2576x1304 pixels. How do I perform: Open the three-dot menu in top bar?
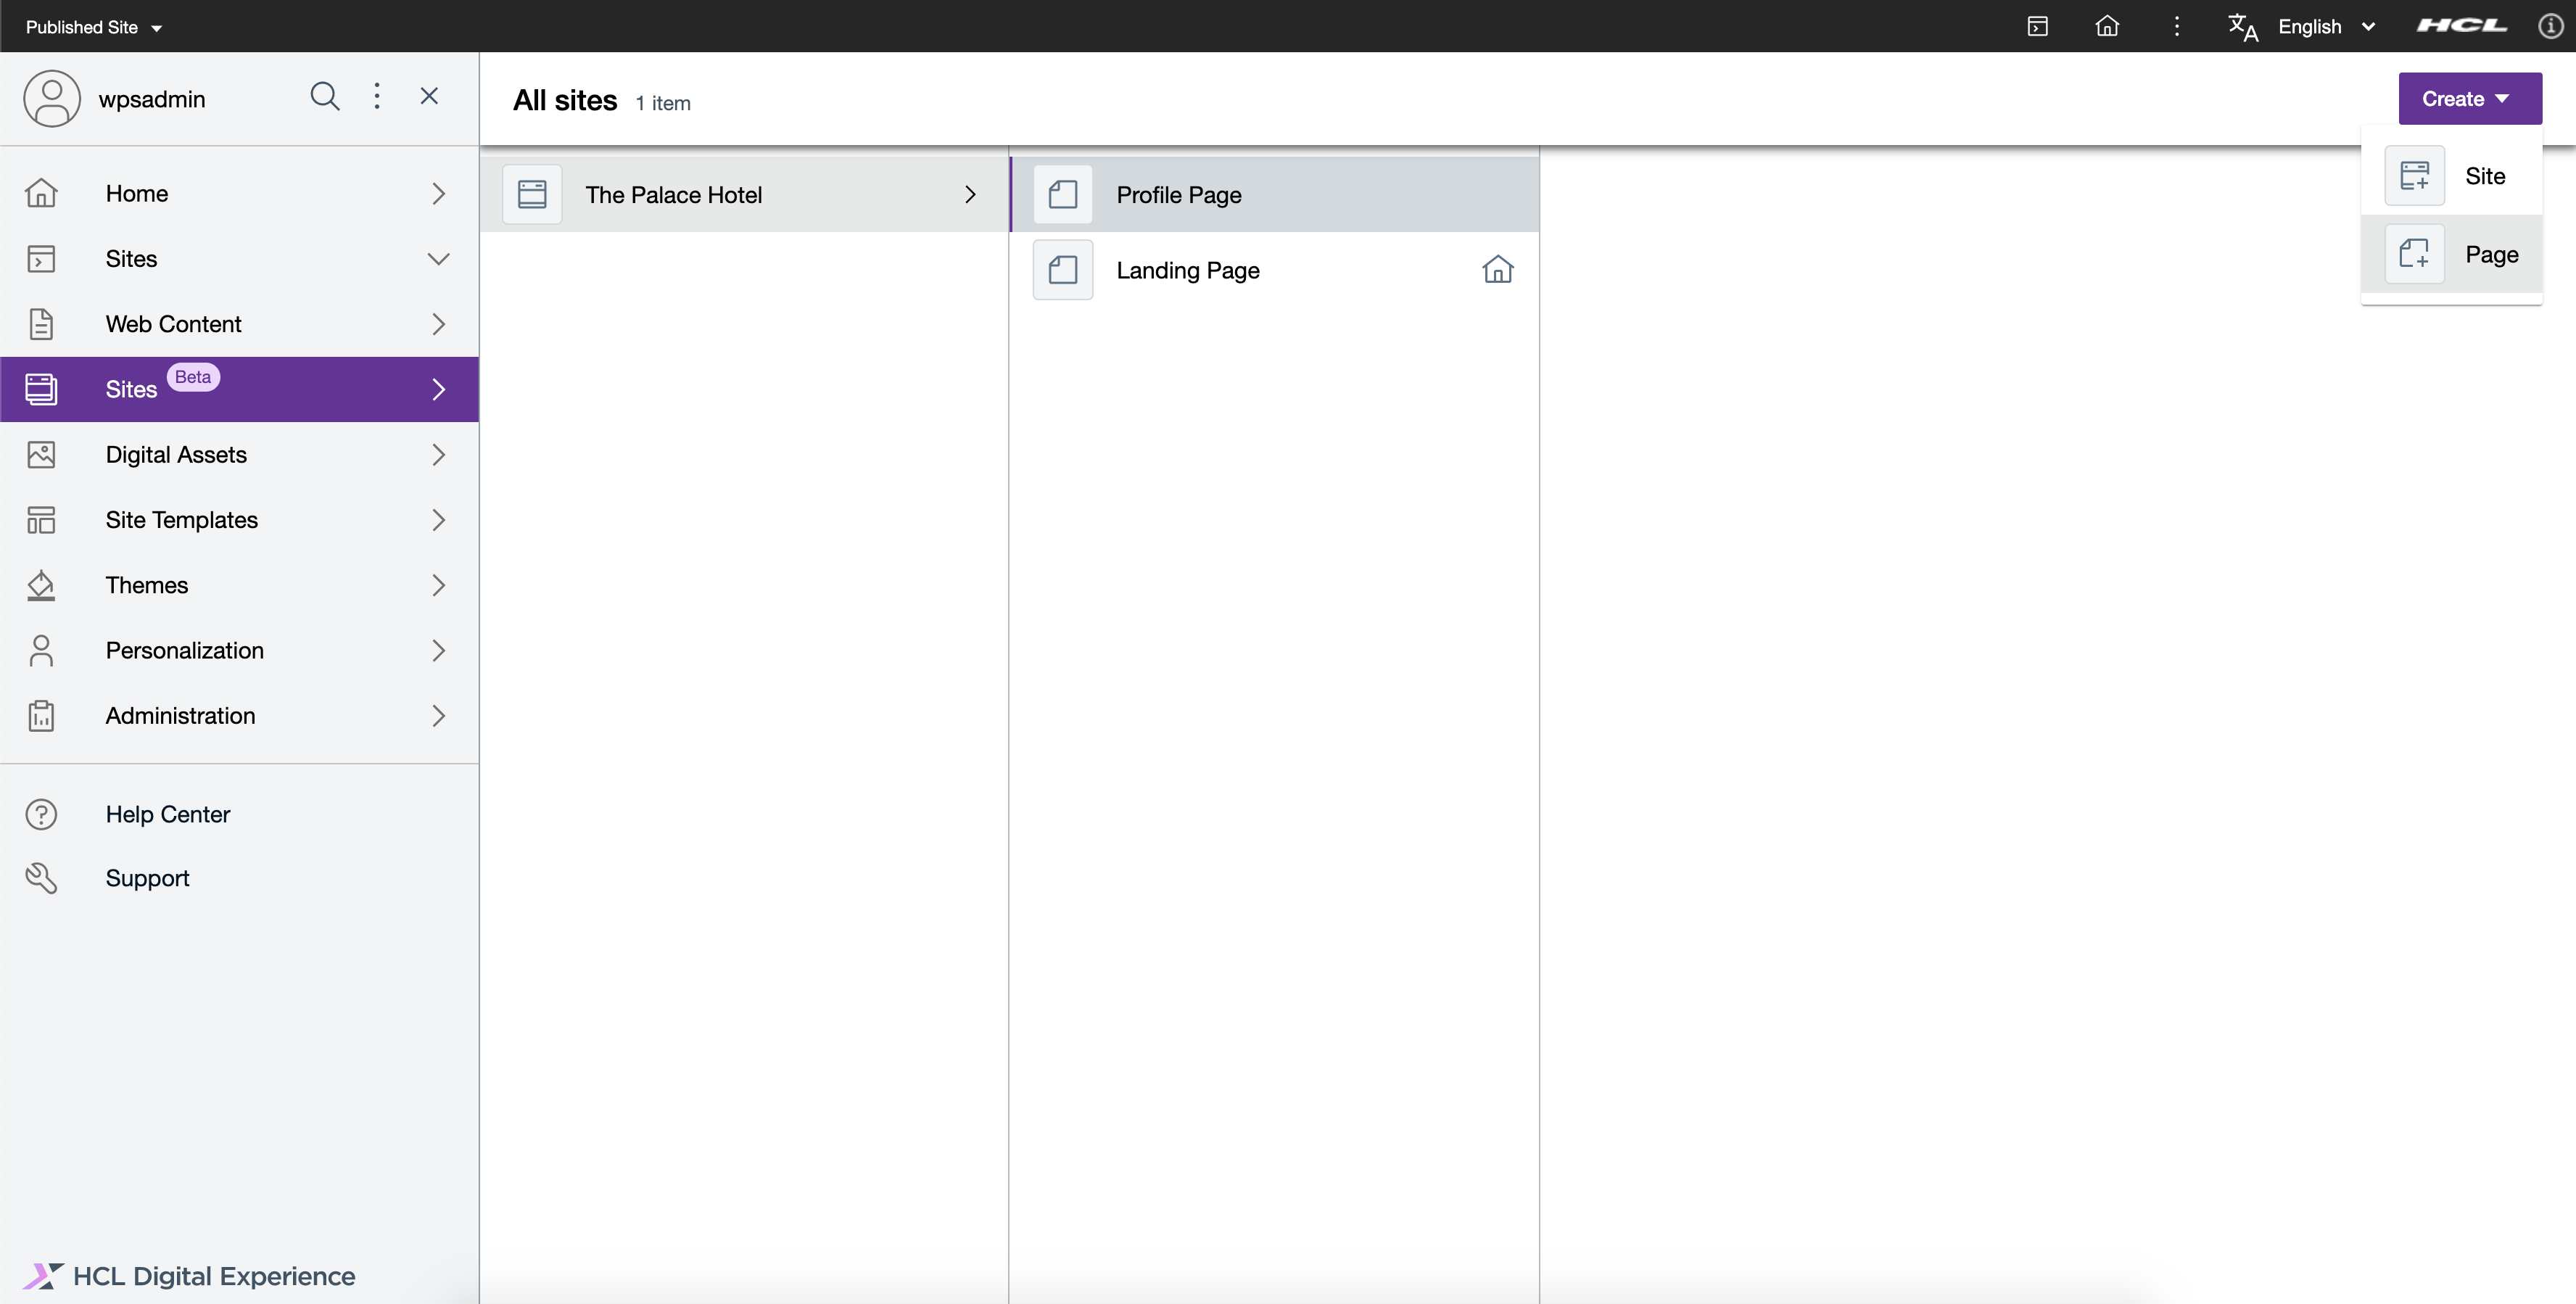click(2177, 26)
